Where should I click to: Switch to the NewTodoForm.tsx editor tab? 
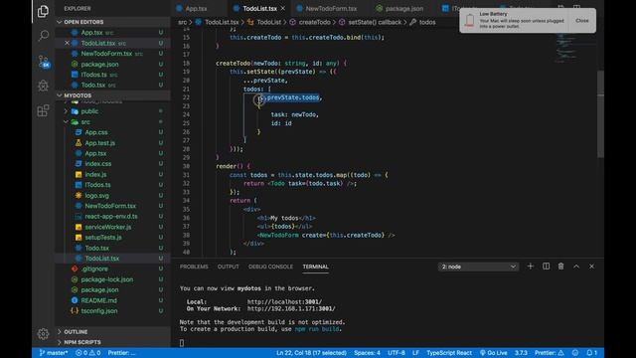tap(331, 8)
